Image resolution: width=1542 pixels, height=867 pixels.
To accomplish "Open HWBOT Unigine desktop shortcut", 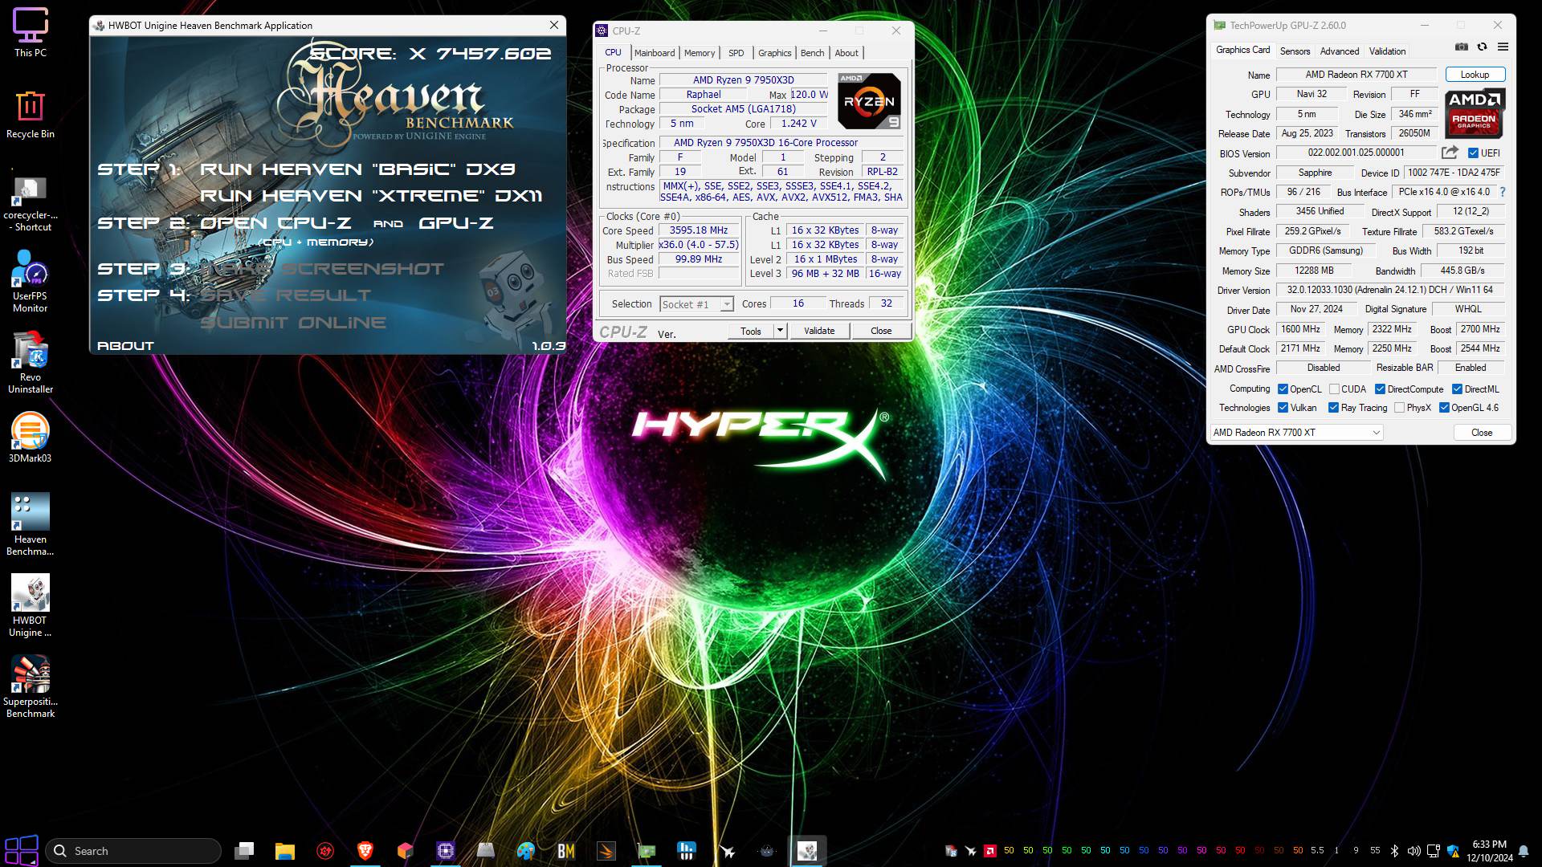I will (x=31, y=605).
